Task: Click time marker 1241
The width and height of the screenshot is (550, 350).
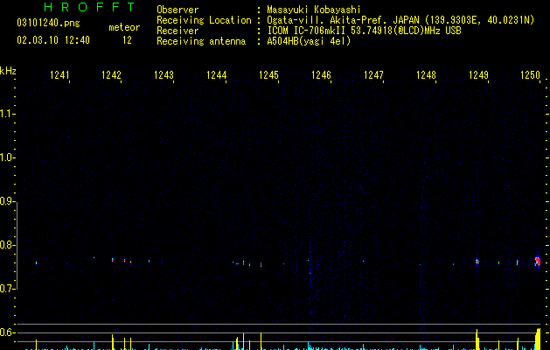Action: coord(59,75)
